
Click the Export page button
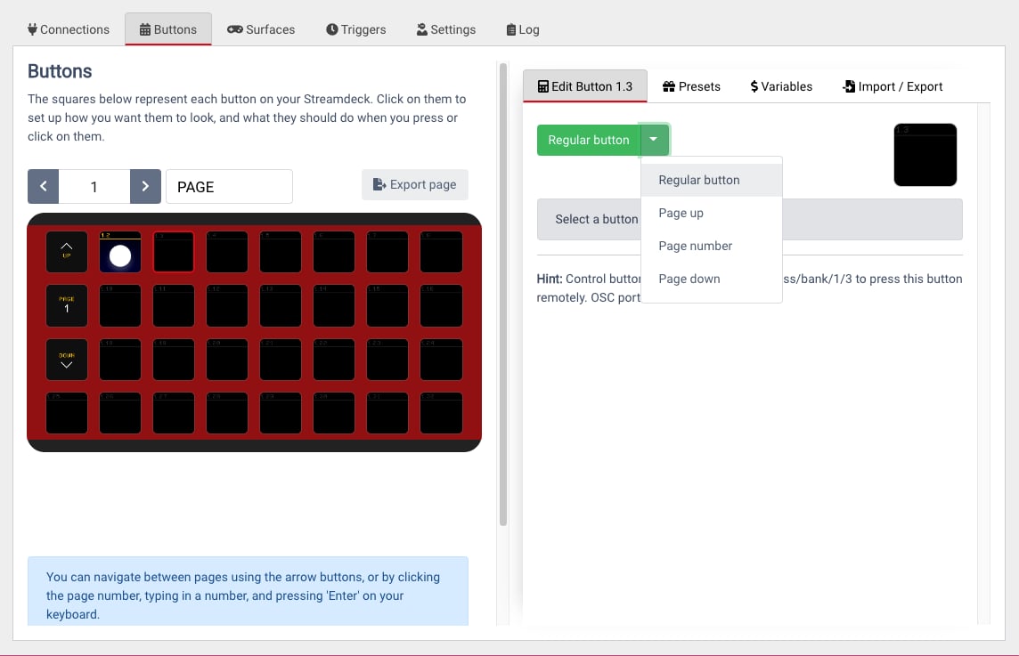[x=414, y=184]
